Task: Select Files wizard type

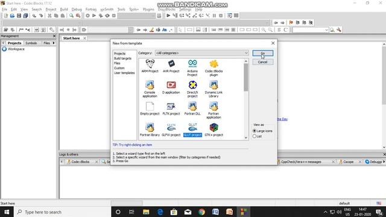Action: [117, 63]
